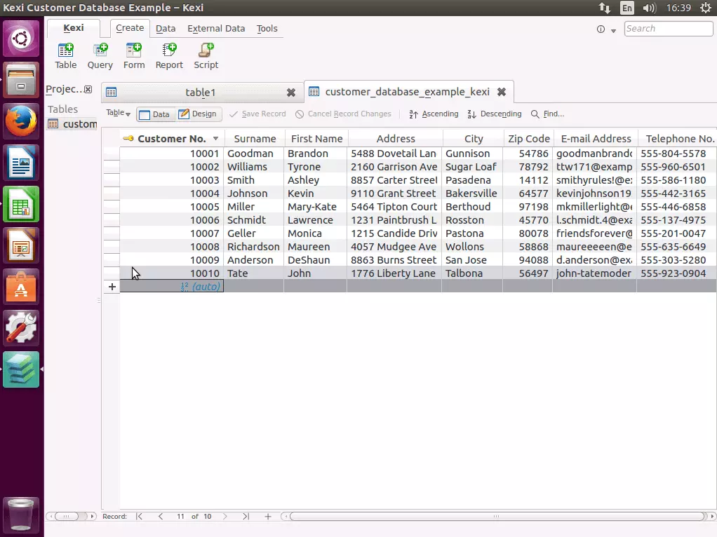The height and width of the screenshot is (537, 717).
Task: Open LibreOffice Calc from the launcher
Action: [x=21, y=204]
